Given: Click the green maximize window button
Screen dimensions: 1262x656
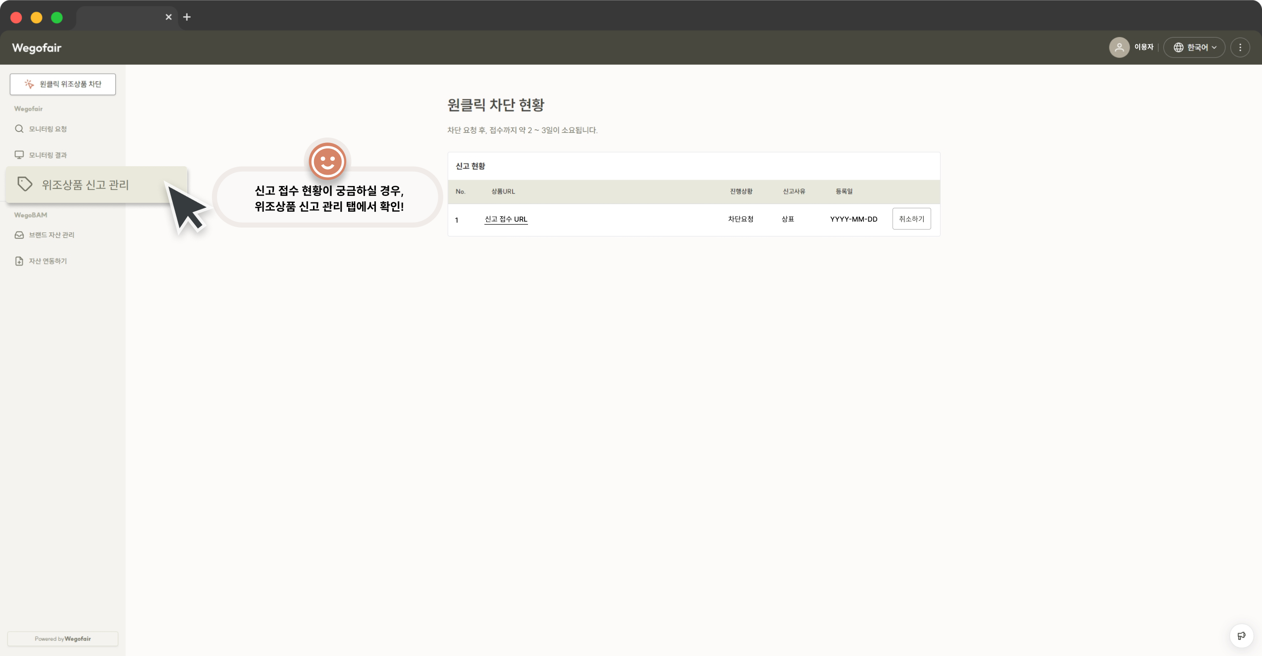Looking at the screenshot, I should [57, 18].
